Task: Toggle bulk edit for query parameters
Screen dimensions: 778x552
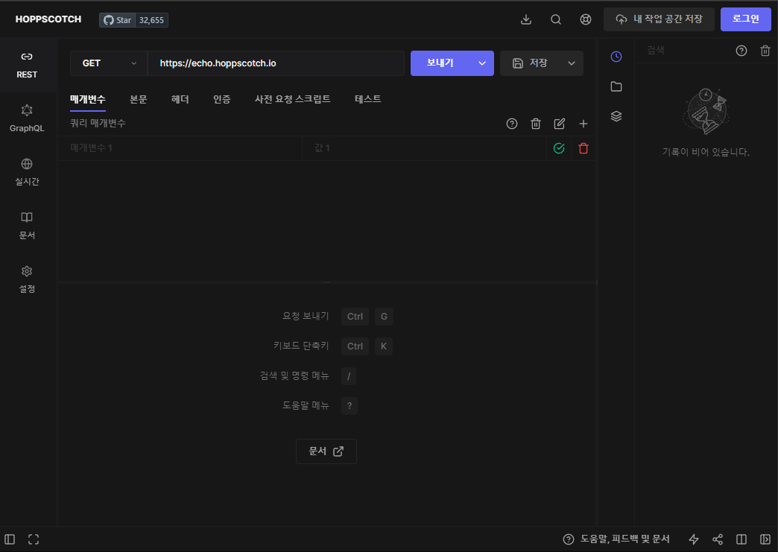Action: pos(559,124)
